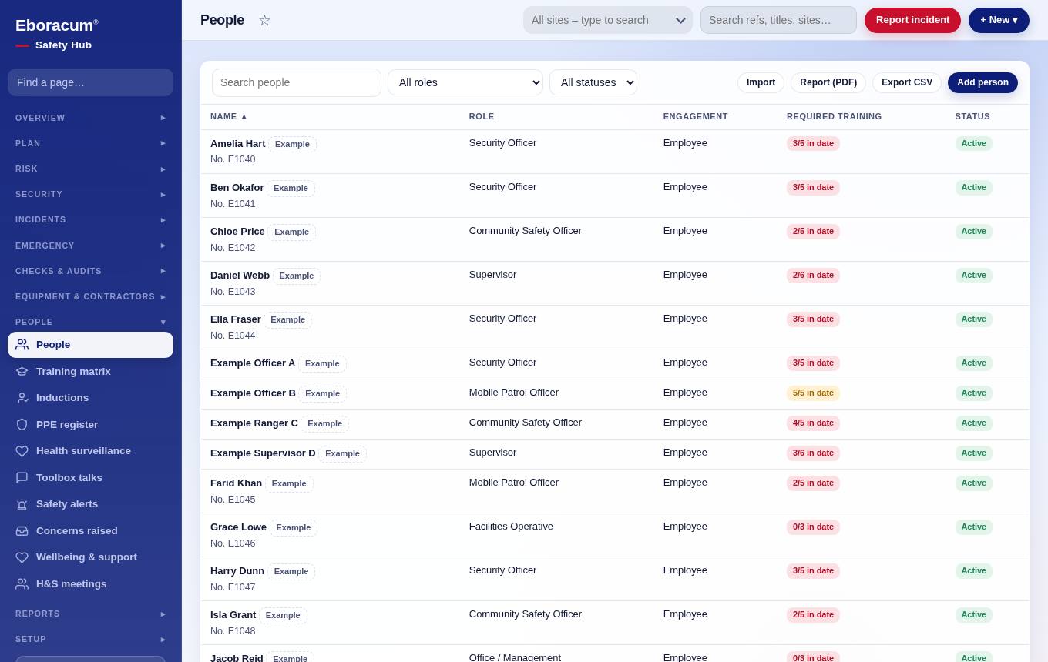
Task: Click the Import button
Action: 761,82
